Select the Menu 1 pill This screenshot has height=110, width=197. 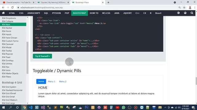coord(51,82)
